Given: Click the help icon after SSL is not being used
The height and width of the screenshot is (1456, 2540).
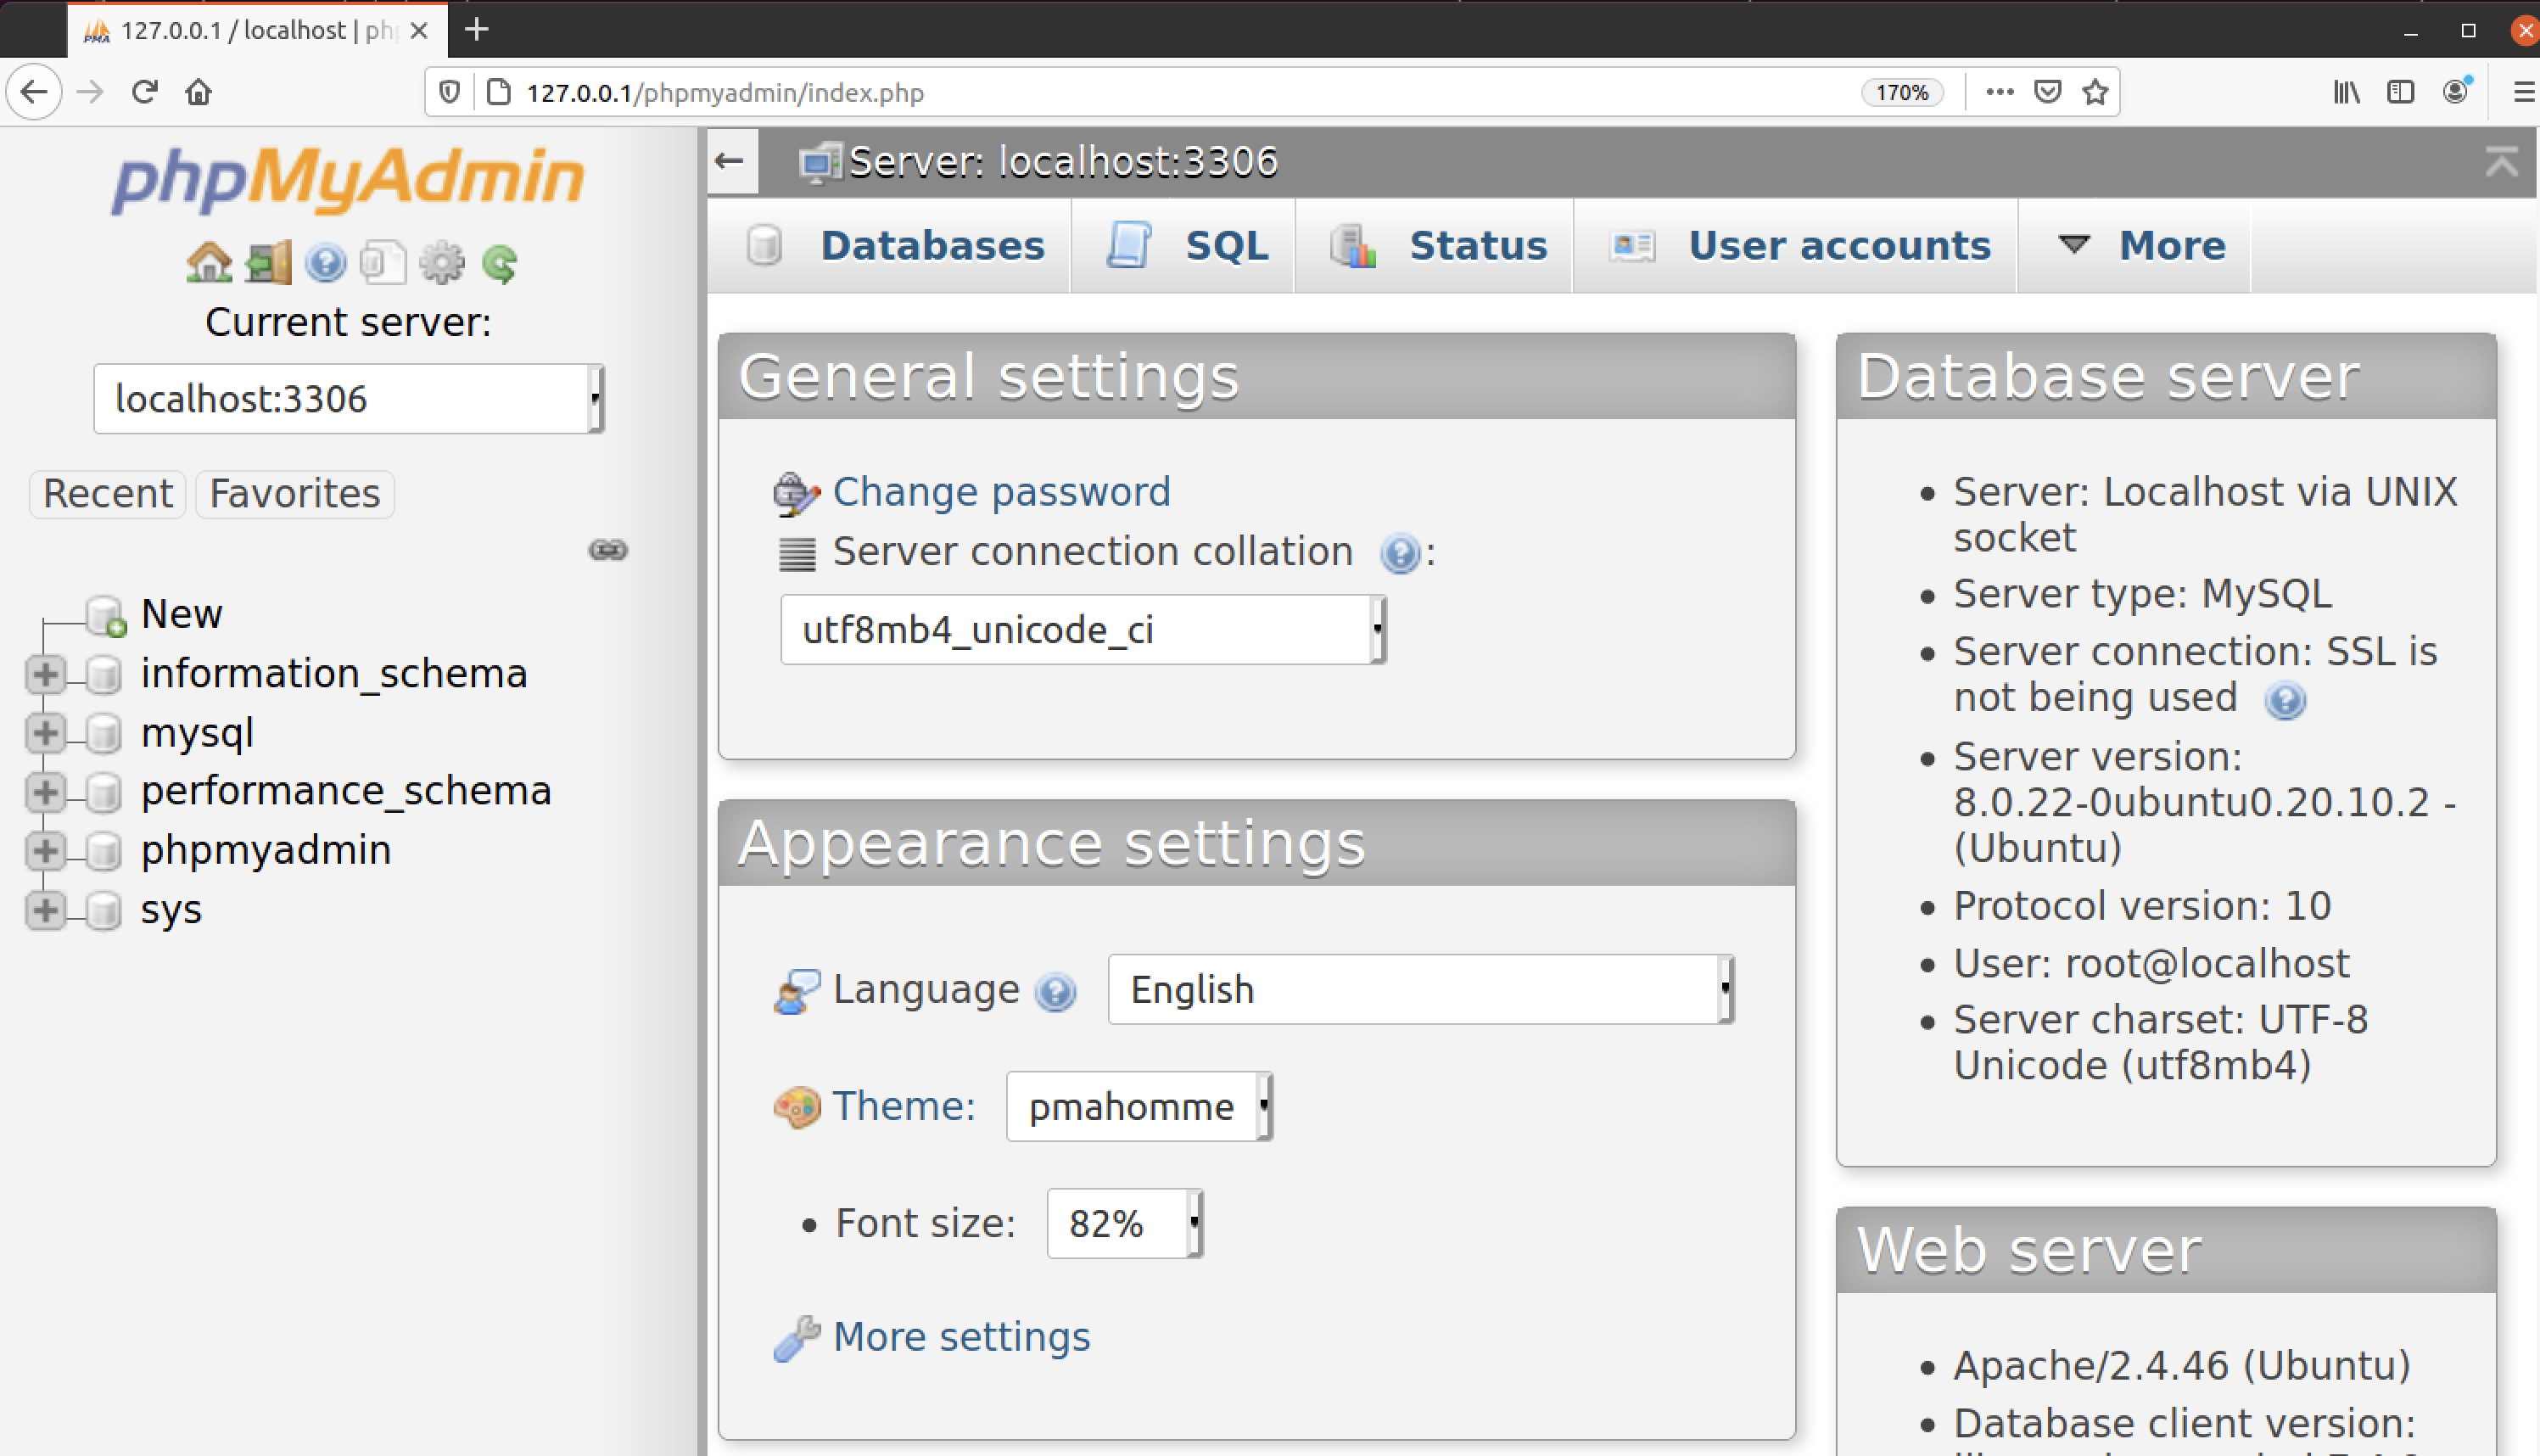Looking at the screenshot, I should [2285, 700].
